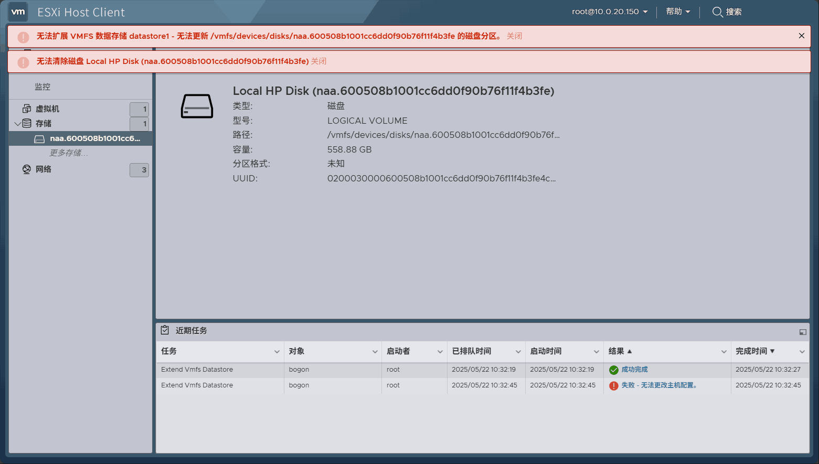Click bogon object in the failed task row
Image resolution: width=819 pixels, height=464 pixels.
tap(299, 385)
